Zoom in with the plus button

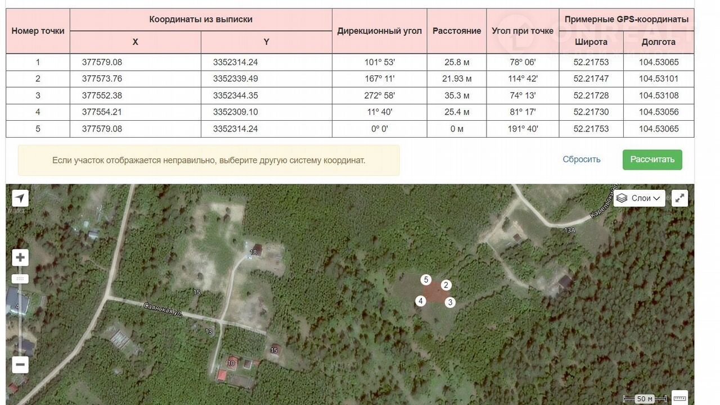(x=20, y=258)
